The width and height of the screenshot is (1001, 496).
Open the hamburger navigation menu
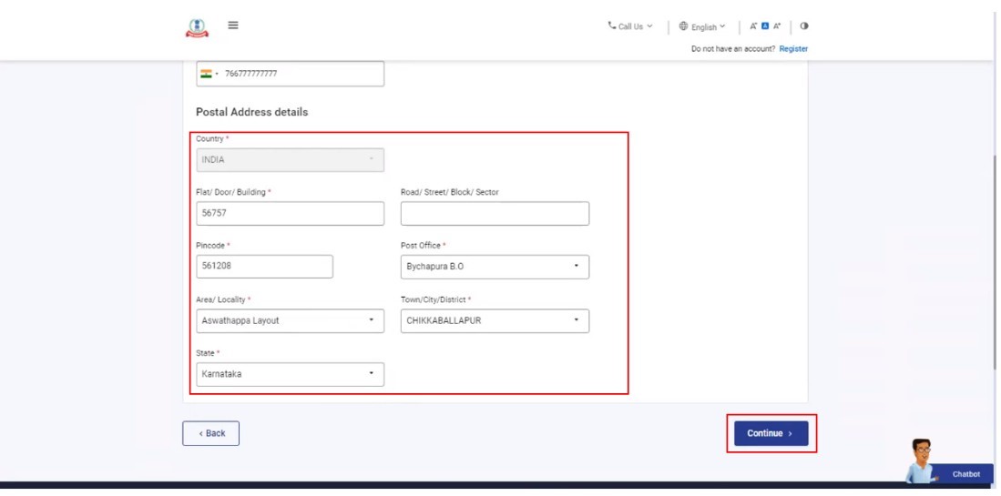coord(233,25)
